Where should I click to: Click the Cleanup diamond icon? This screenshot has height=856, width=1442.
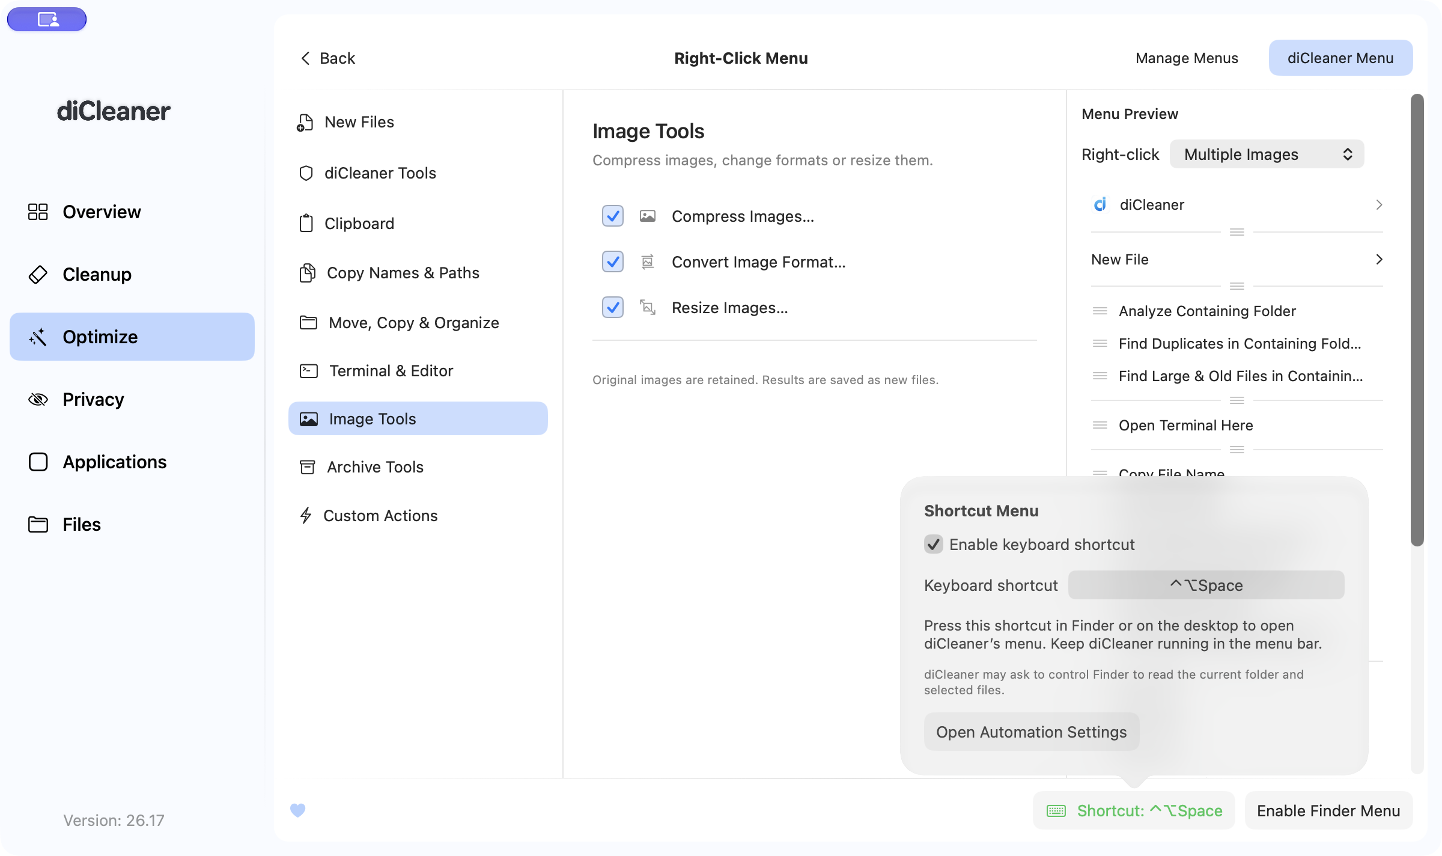click(38, 274)
